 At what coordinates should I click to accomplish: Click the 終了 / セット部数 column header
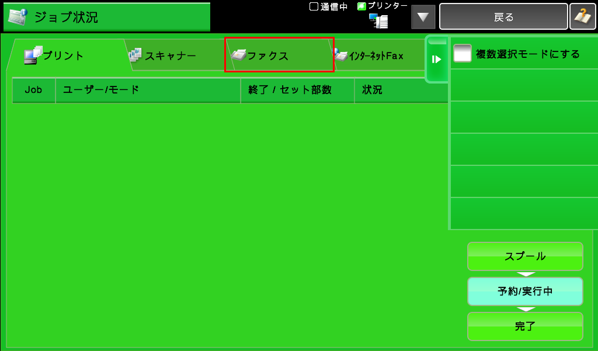[x=297, y=91]
